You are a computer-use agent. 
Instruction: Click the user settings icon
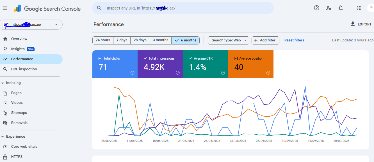point(329,8)
